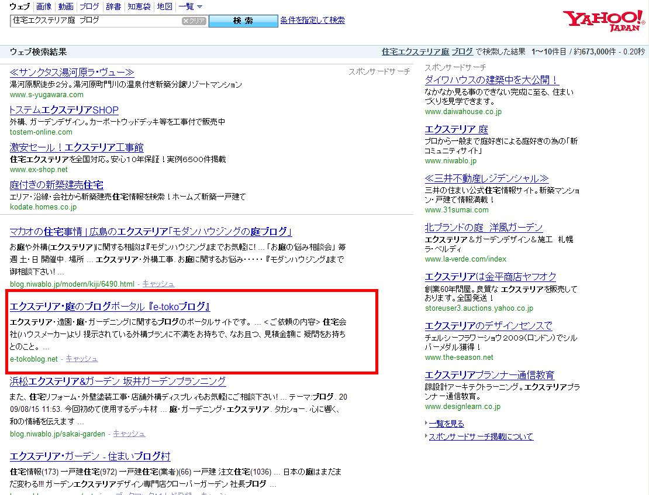Select the 地図 search tab

pyautogui.click(x=164, y=6)
